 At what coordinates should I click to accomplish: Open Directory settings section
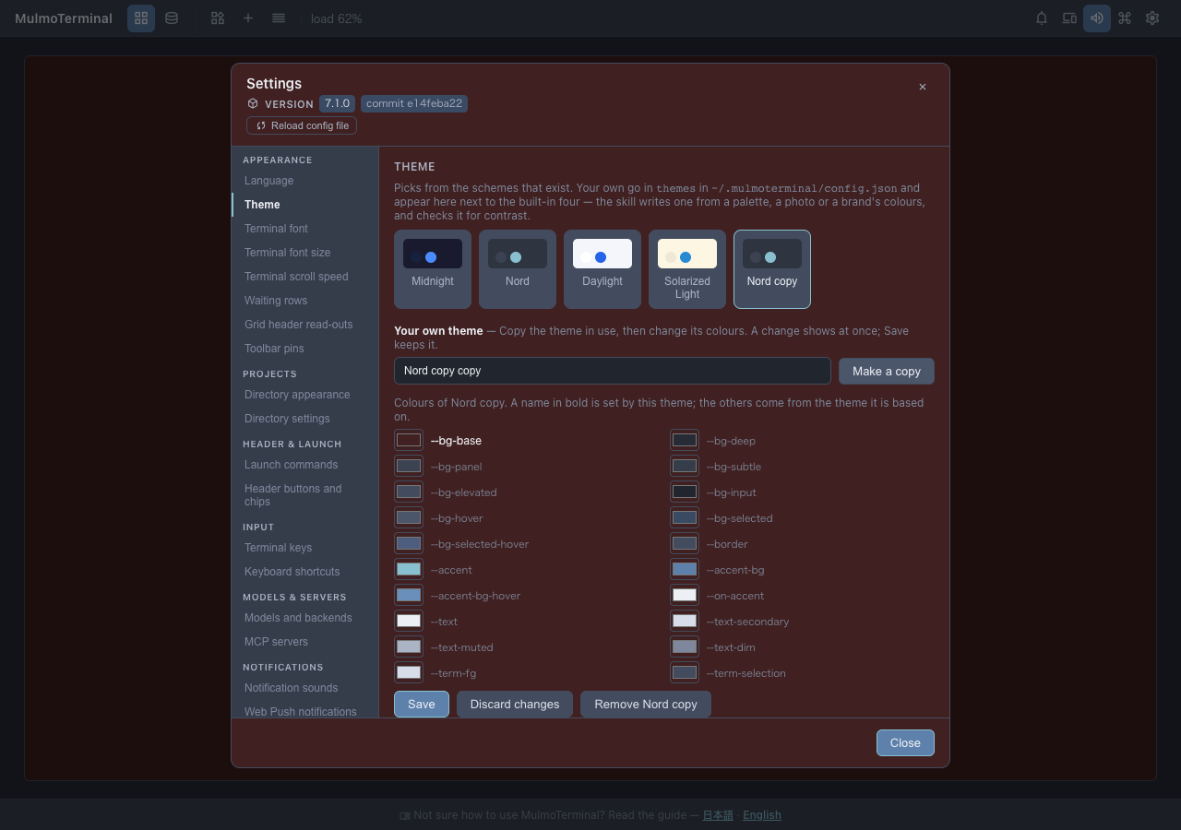[304, 419]
